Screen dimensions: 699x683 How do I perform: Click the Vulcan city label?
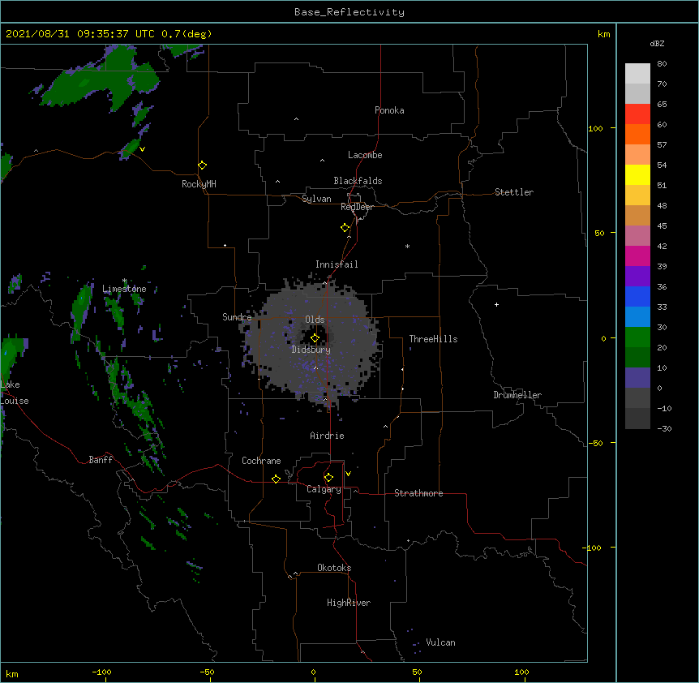tap(440, 642)
